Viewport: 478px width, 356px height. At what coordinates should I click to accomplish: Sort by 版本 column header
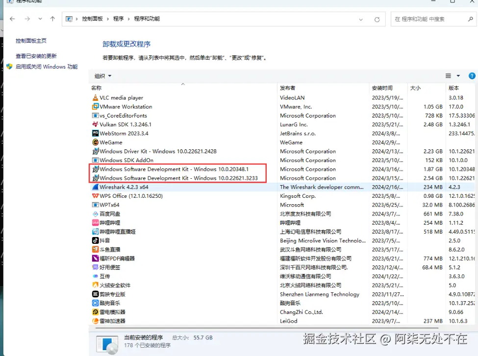pos(453,88)
